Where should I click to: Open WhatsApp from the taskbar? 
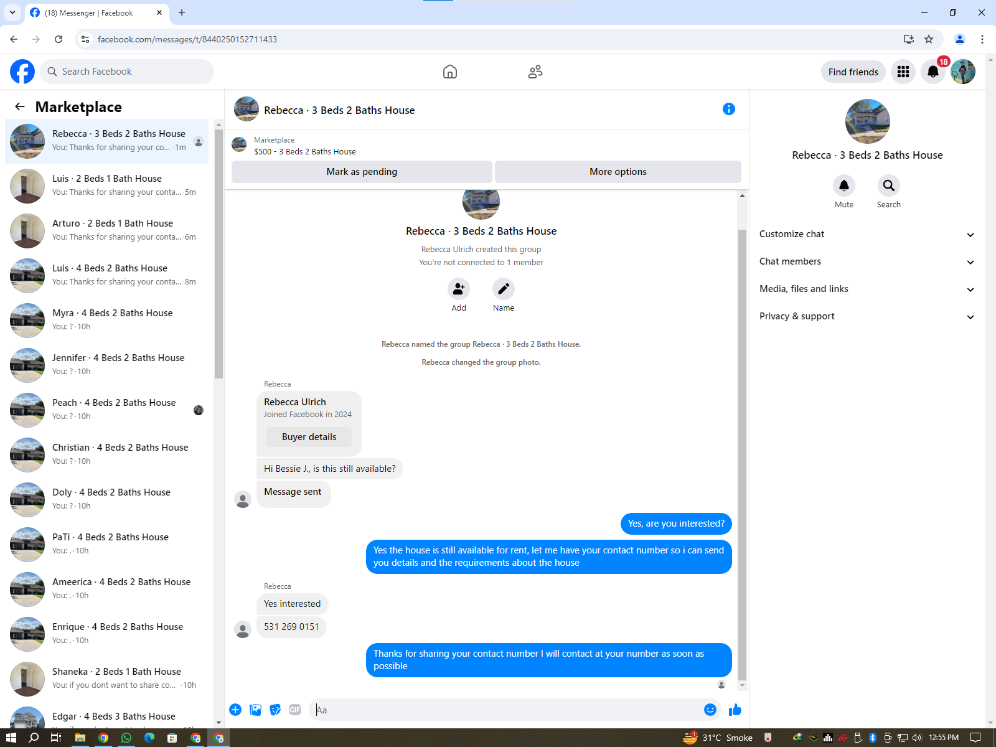[x=126, y=738]
